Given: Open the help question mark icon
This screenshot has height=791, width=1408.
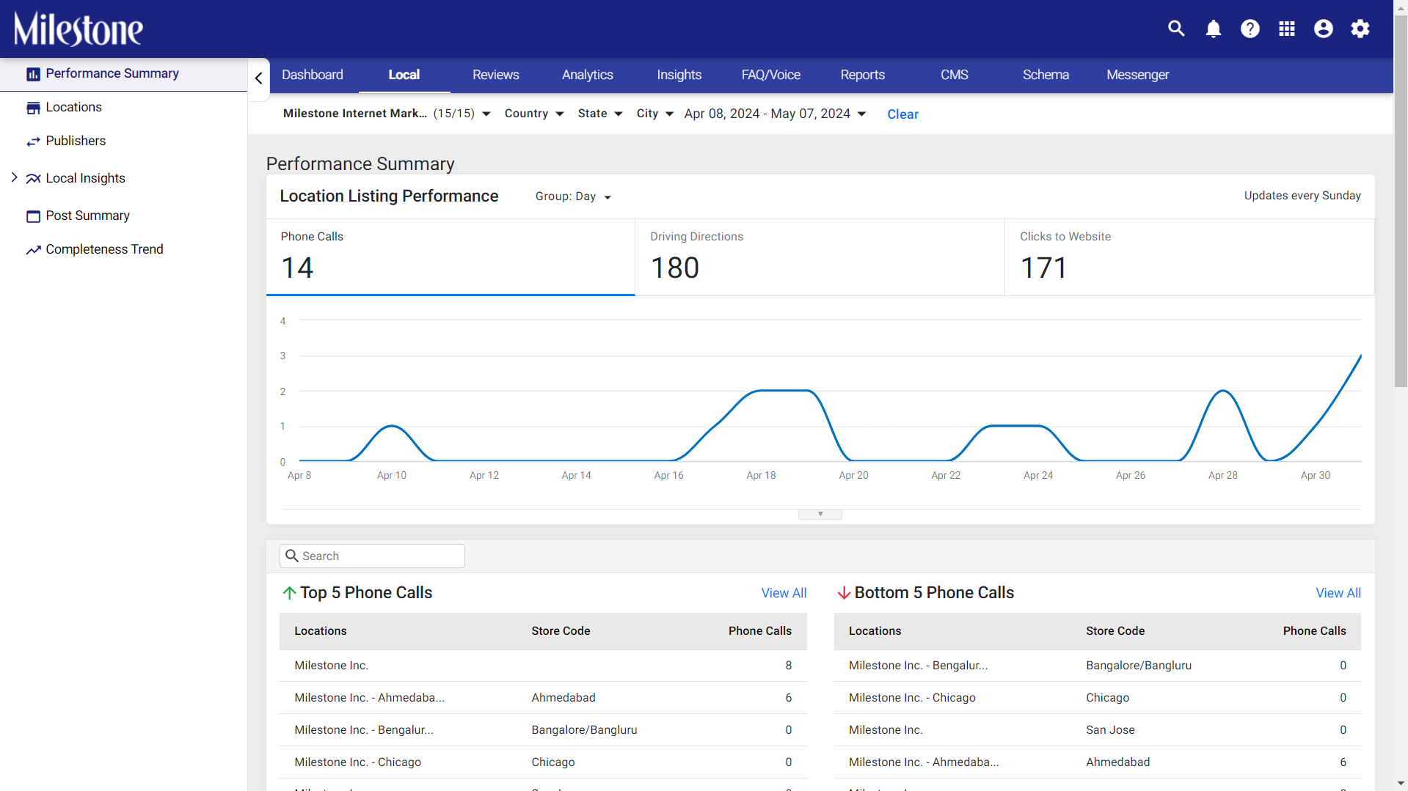Looking at the screenshot, I should tap(1250, 29).
